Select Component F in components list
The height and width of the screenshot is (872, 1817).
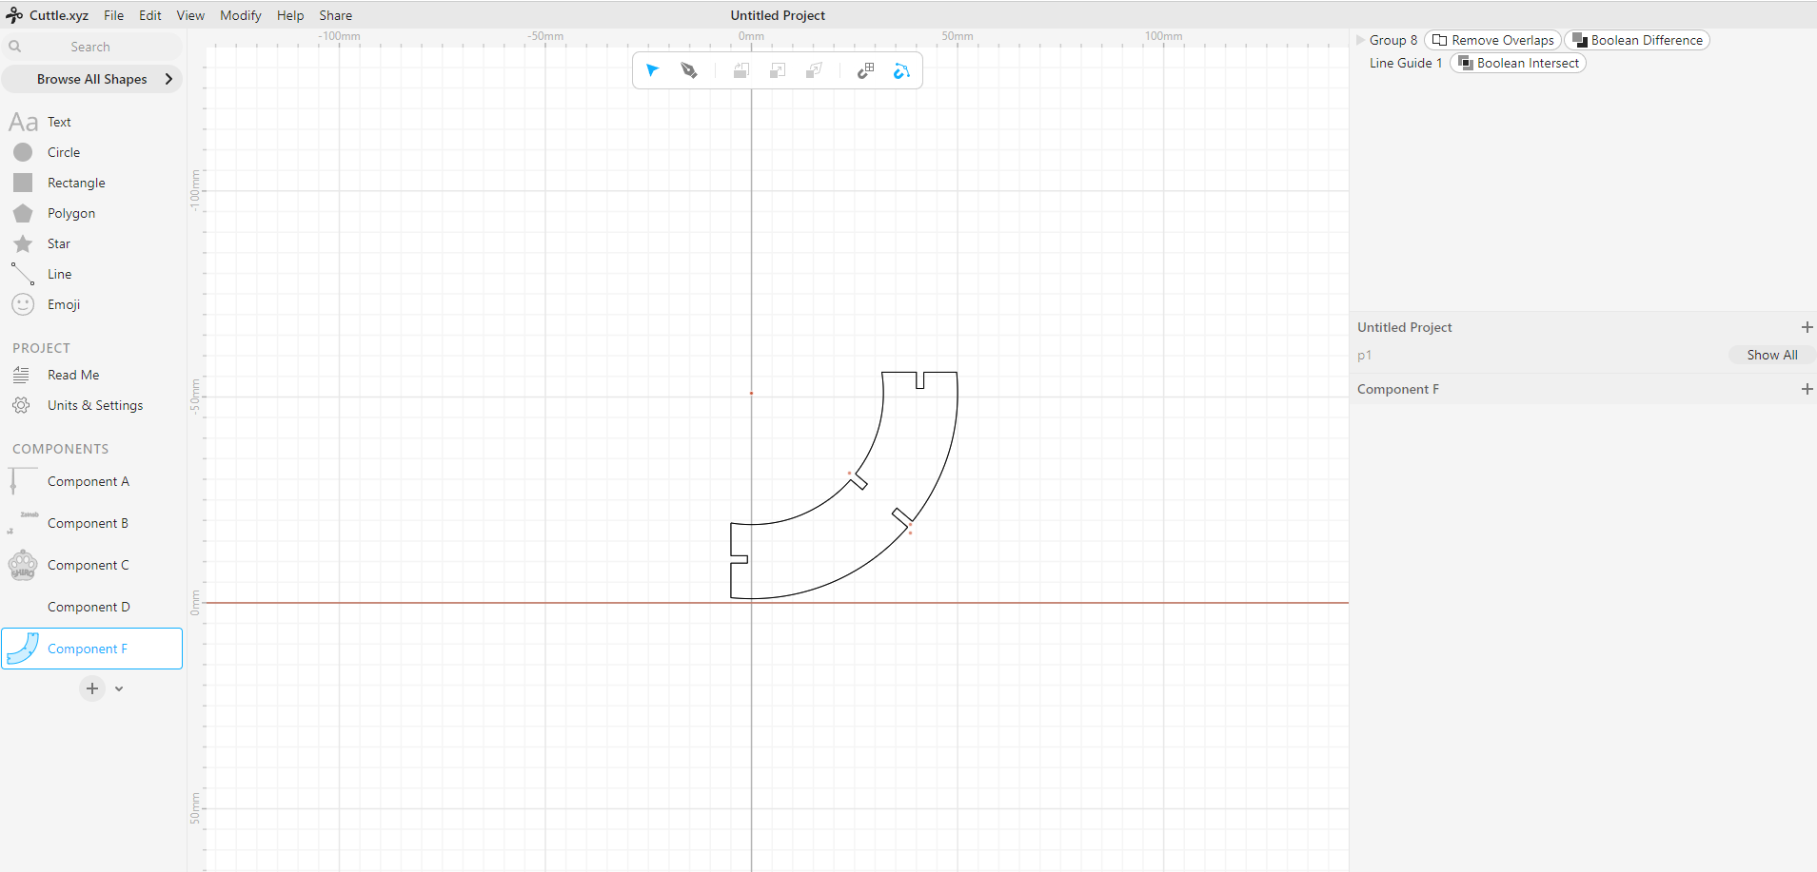coord(91,649)
